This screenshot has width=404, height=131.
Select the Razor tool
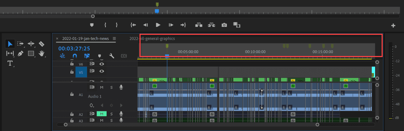(42, 44)
